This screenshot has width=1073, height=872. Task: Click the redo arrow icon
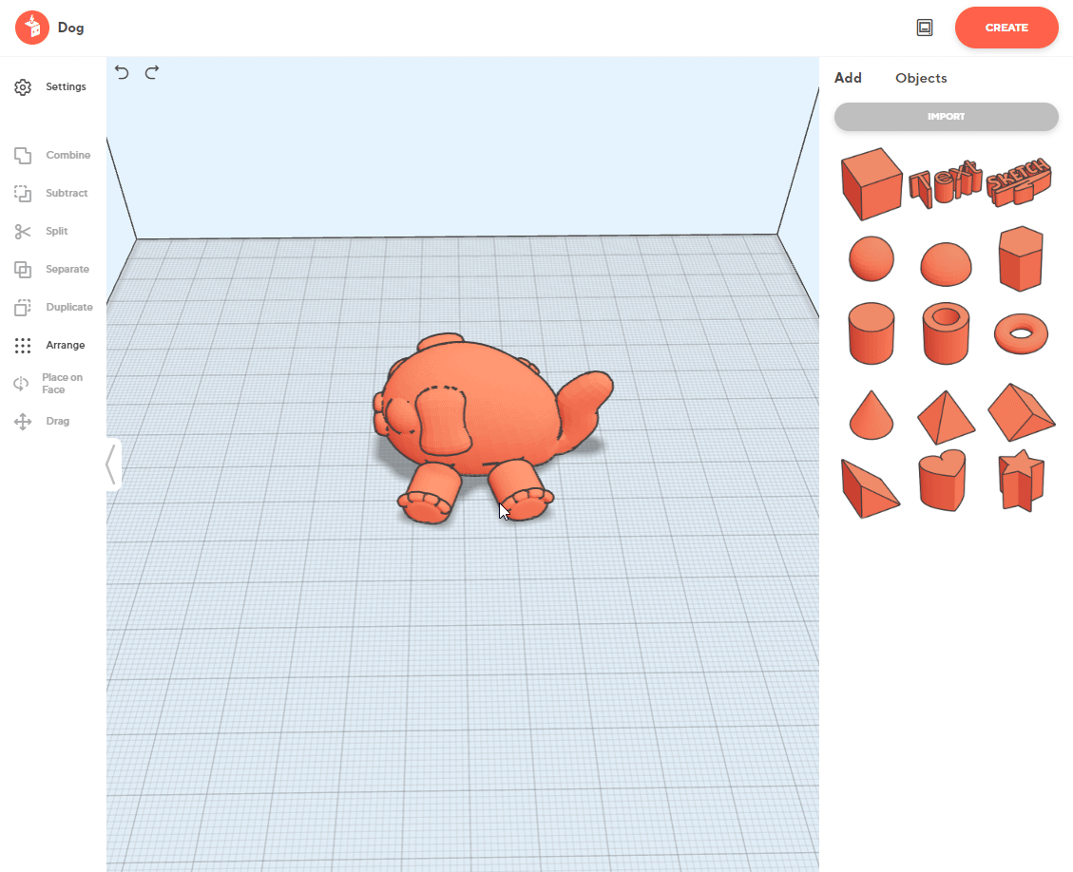(x=152, y=72)
